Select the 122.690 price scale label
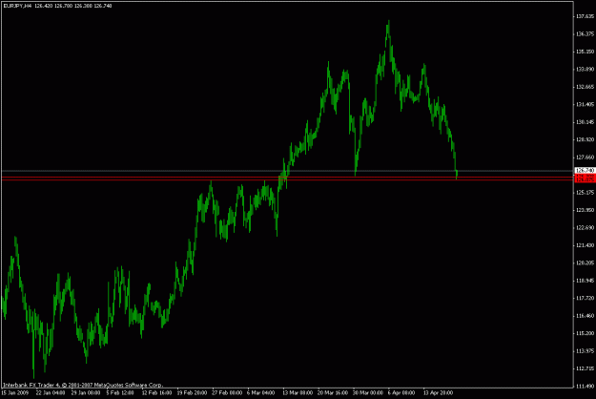Image resolution: width=596 pixels, height=399 pixels. click(585, 227)
